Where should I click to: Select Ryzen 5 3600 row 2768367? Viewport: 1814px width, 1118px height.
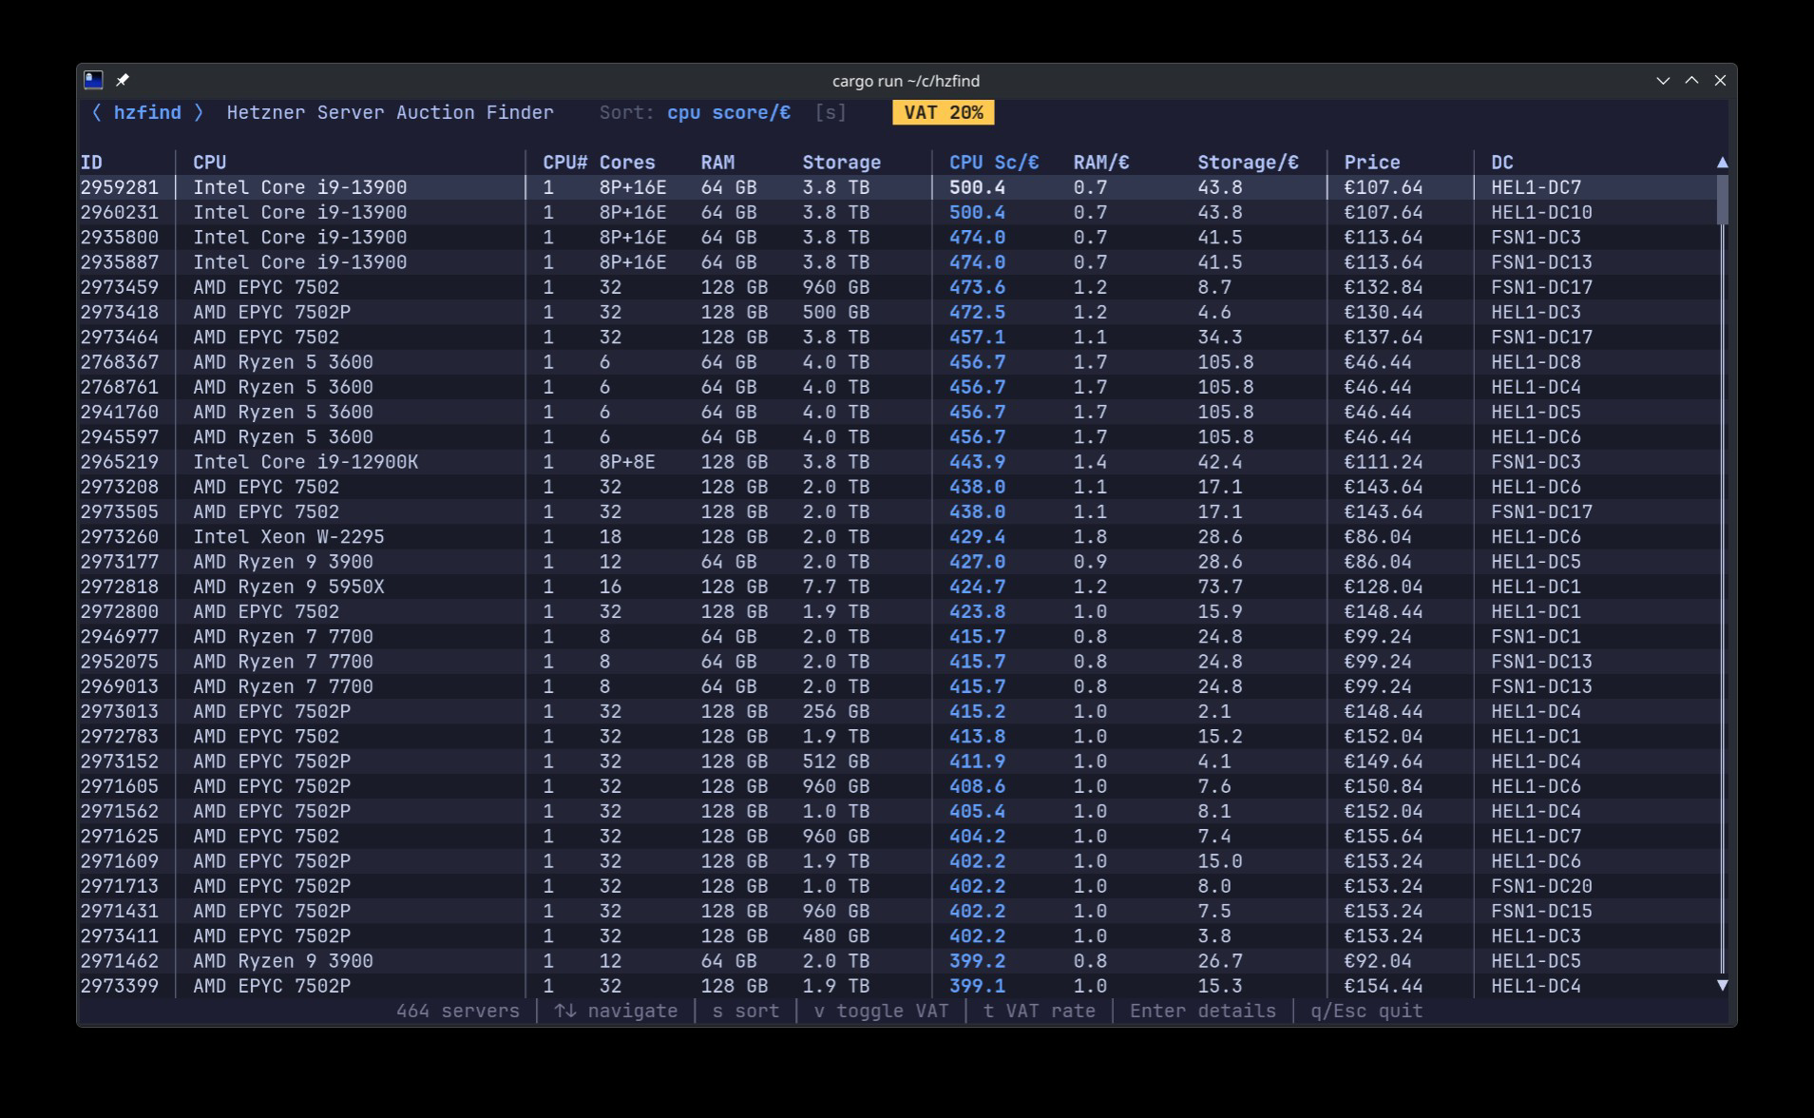click(x=898, y=362)
